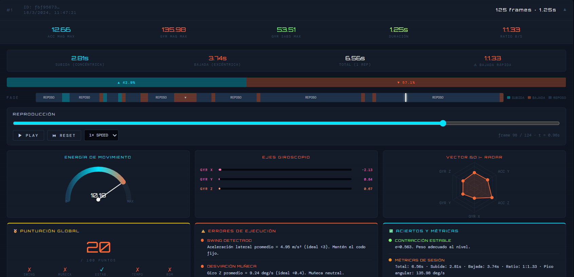Click the SUBIDA legend swatch
The width and height of the screenshot is (574, 277).
pos(508,98)
